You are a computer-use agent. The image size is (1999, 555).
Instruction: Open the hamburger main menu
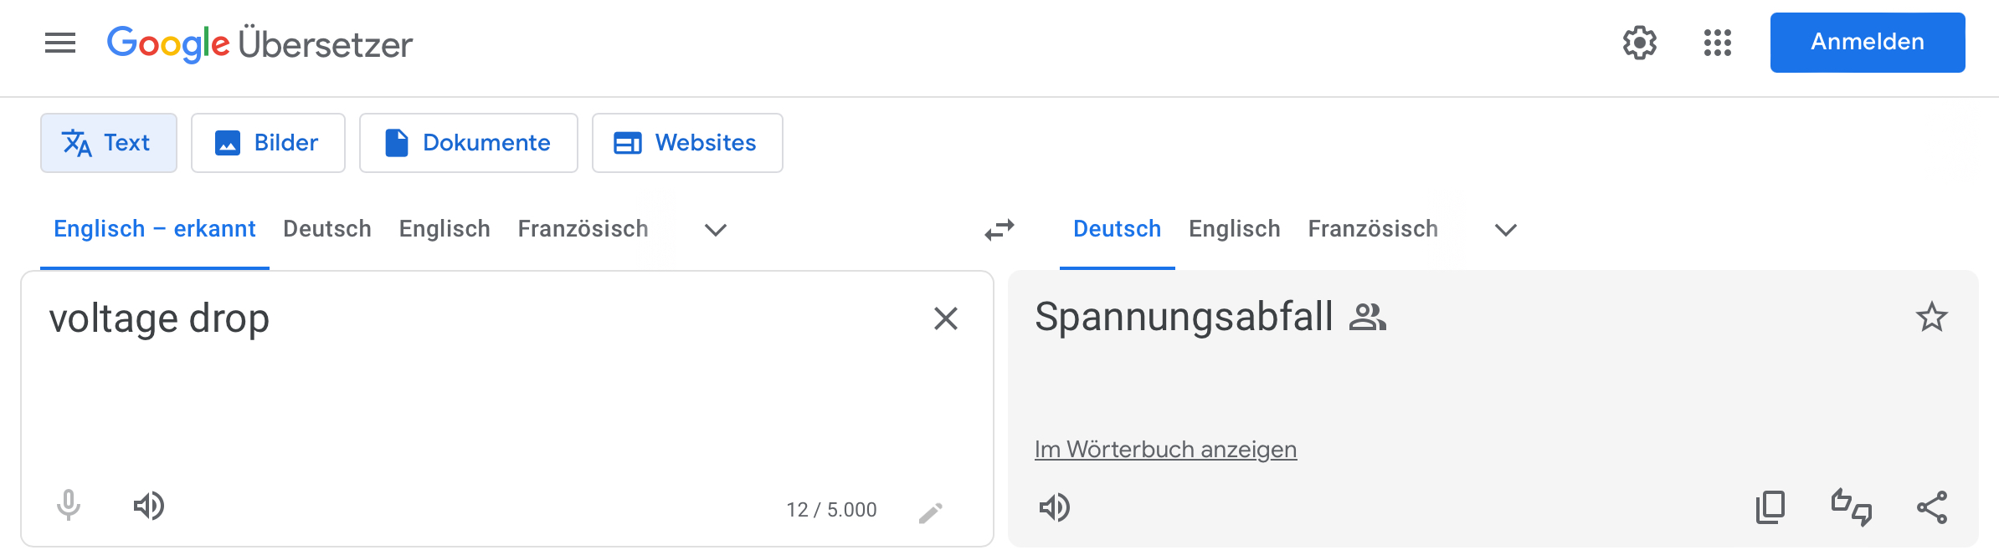(x=60, y=43)
